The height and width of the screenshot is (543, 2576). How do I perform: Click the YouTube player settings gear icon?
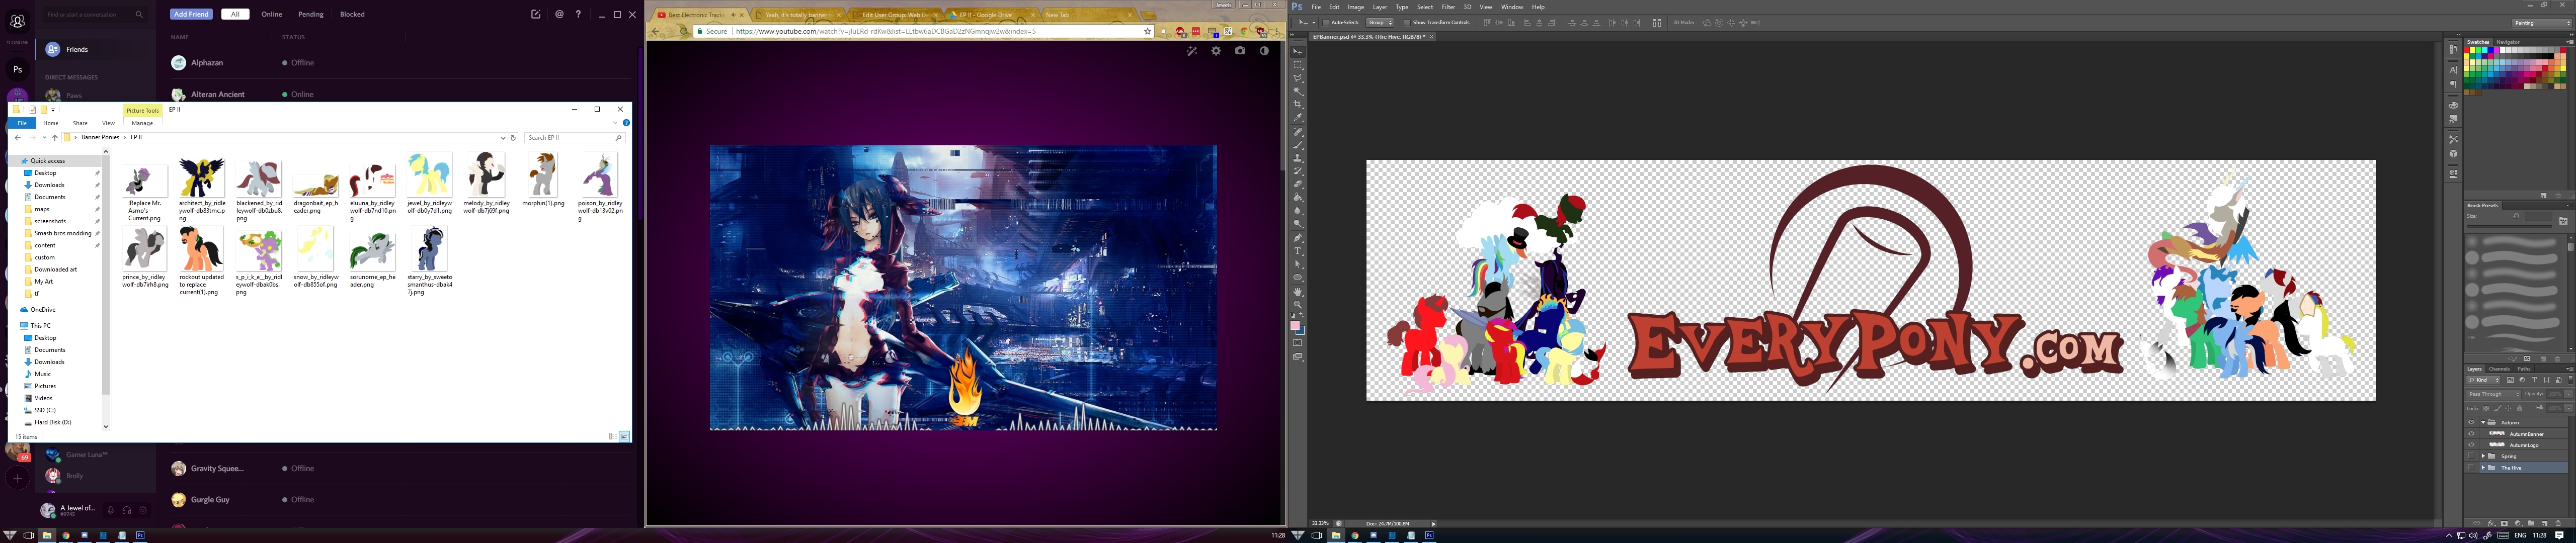[1216, 51]
